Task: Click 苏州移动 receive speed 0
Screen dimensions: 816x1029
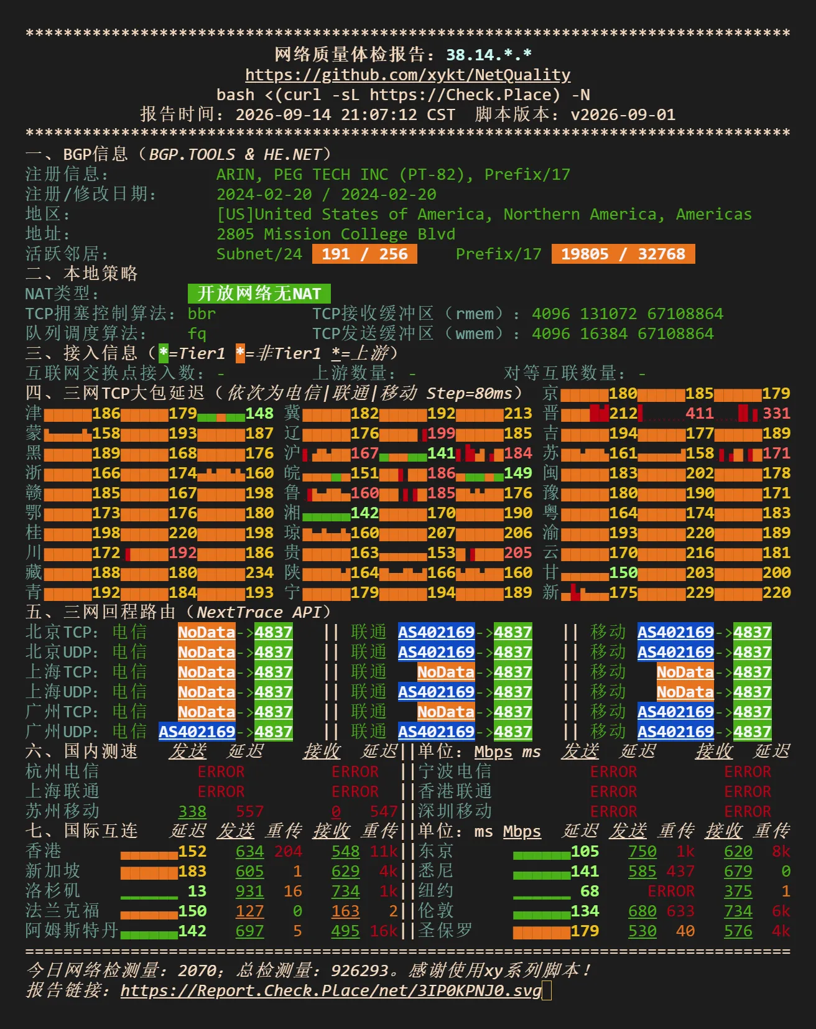Action: coord(336,811)
